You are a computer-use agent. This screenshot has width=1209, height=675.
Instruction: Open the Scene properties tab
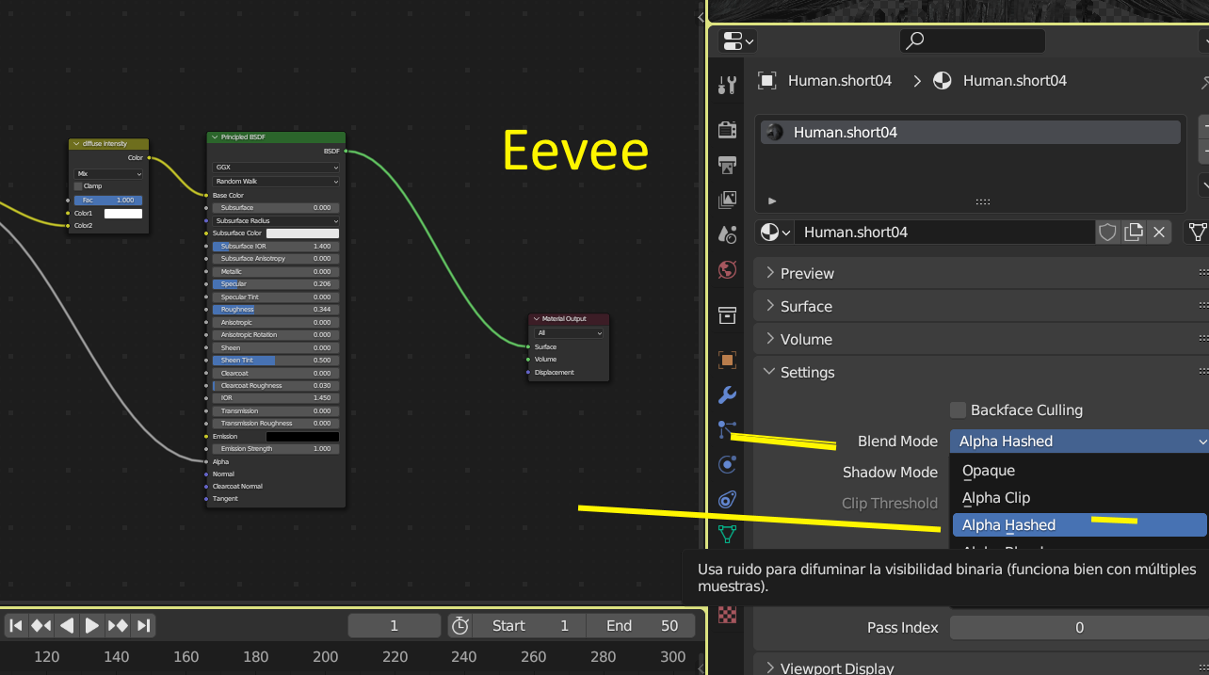click(x=727, y=234)
